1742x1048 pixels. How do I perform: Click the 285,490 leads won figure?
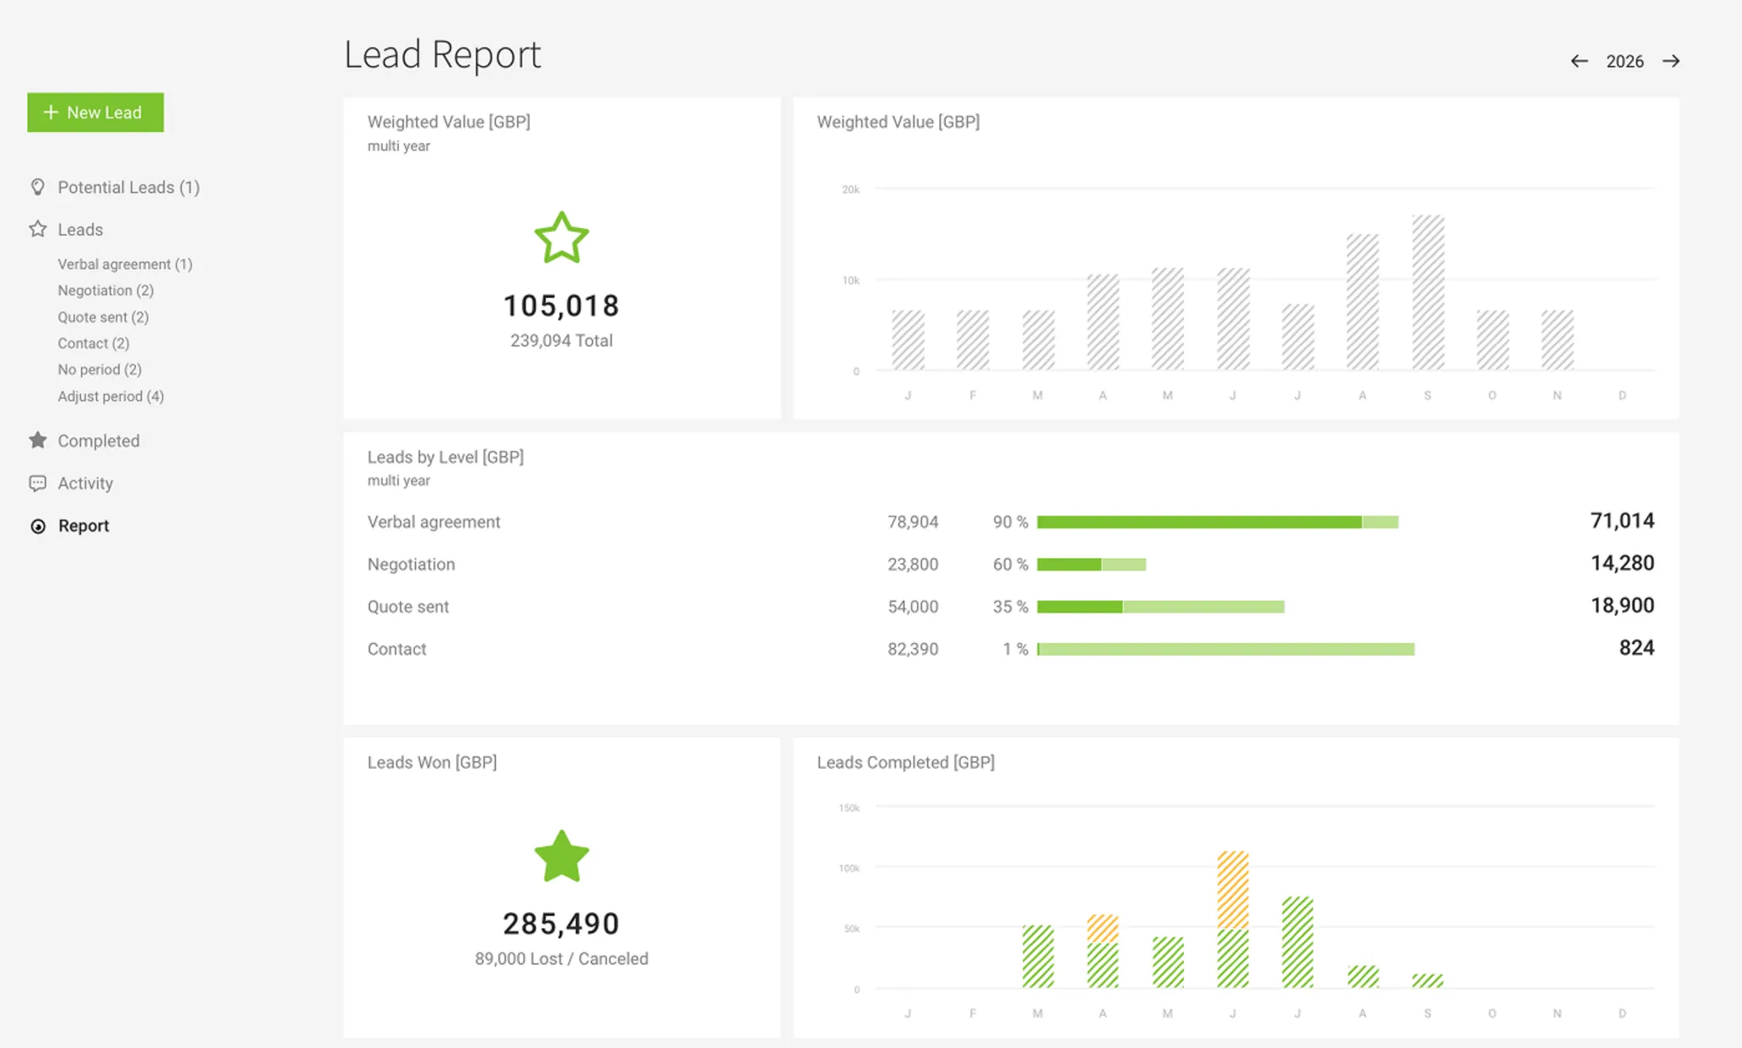tap(561, 924)
